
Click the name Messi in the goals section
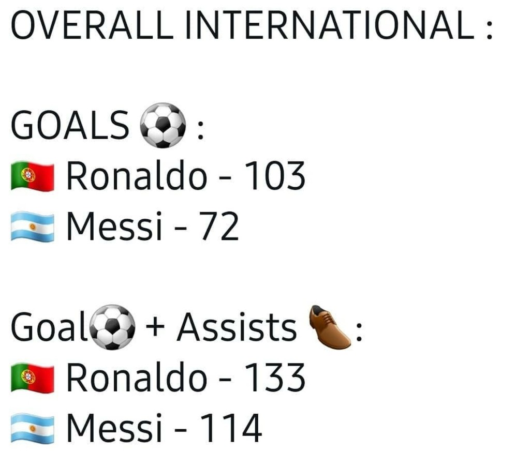114,225
